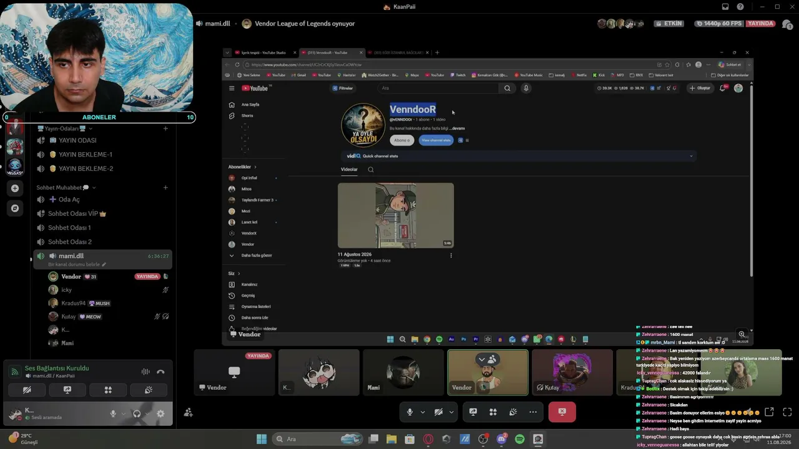Image resolution: width=799 pixels, height=449 pixels.
Task: Toggle the camera in the bottom call bar
Action: coord(439,412)
